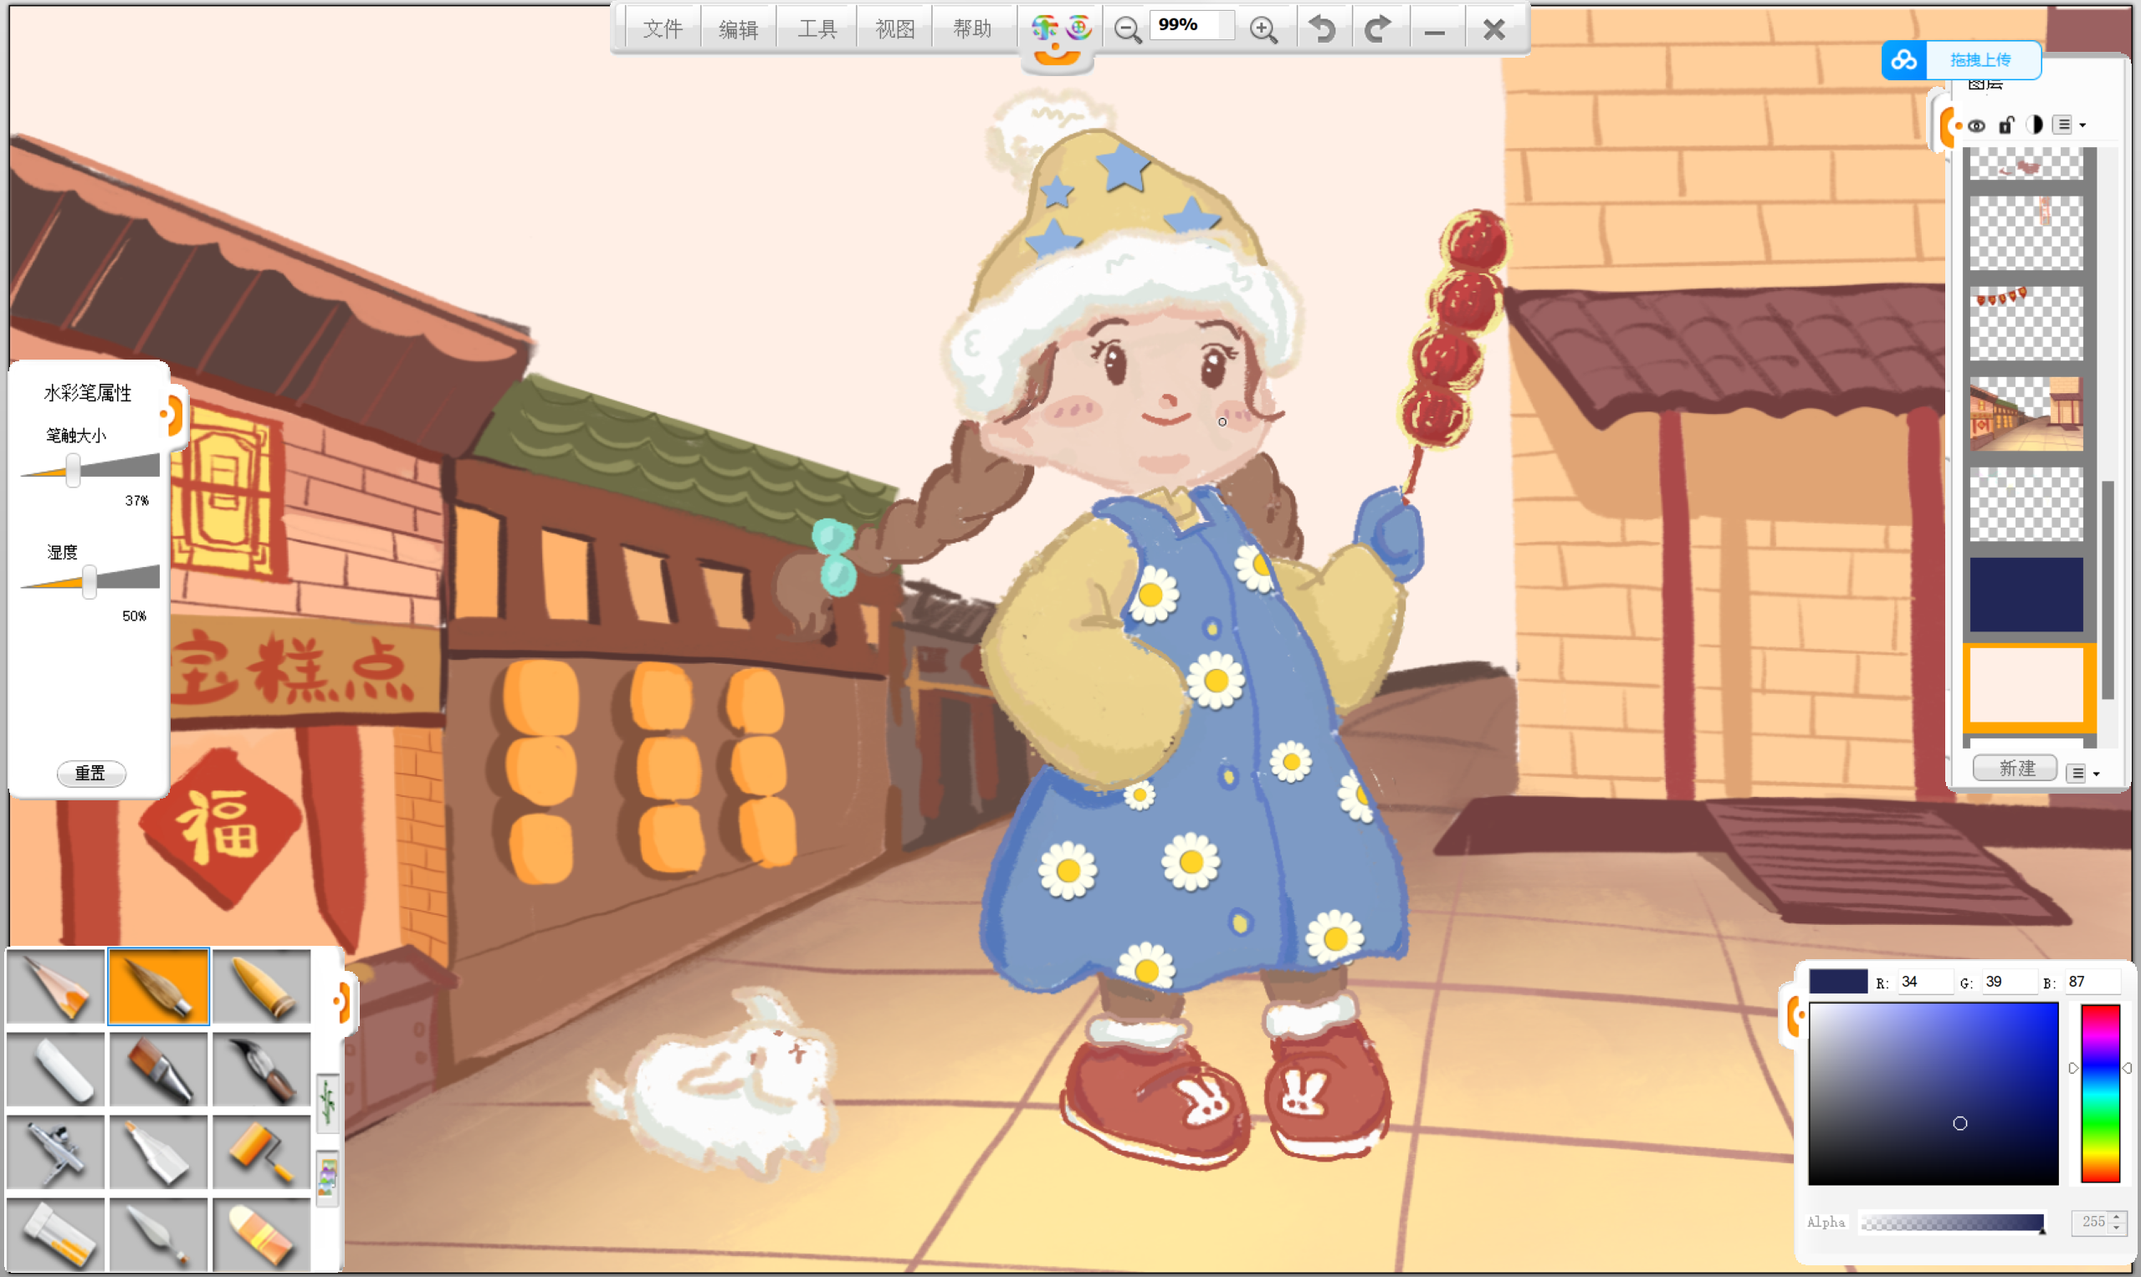Select the paint roller tool
This screenshot has width=2141, height=1277.
(x=261, y=1152)
